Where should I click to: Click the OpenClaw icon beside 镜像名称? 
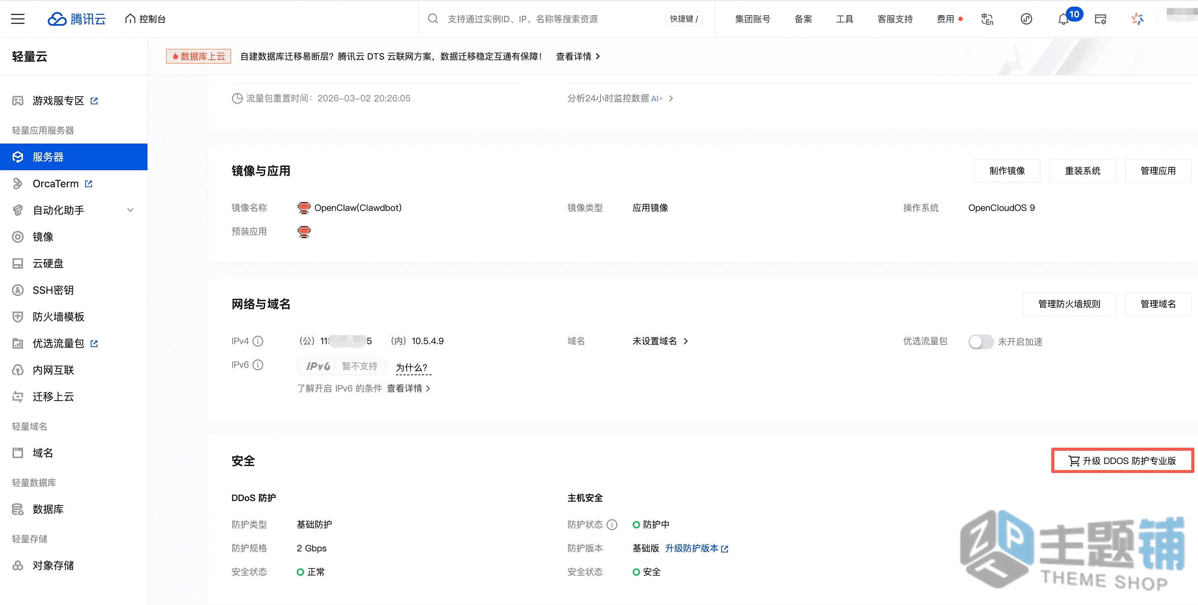(304, 208)
